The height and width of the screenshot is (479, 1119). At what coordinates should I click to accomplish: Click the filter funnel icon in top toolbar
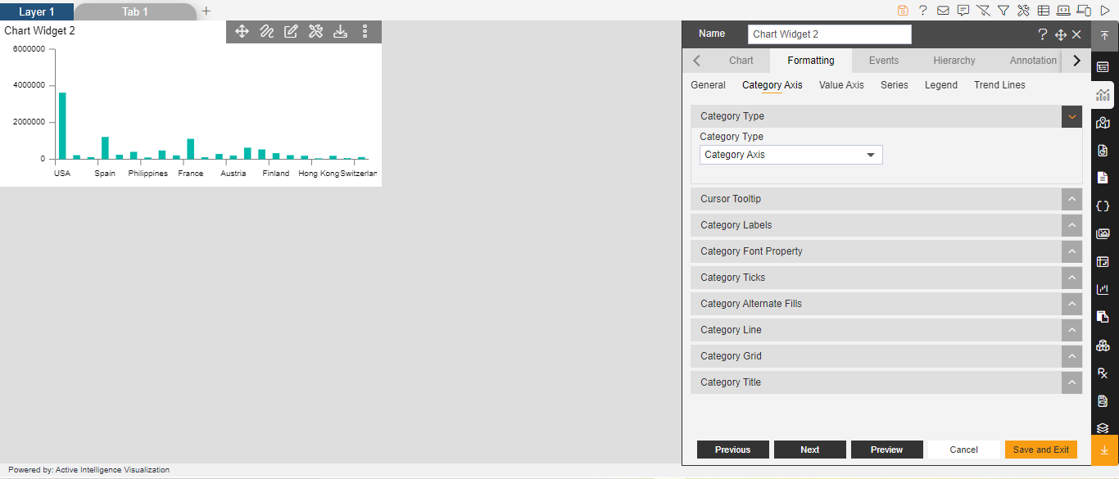coord(1003,11)
